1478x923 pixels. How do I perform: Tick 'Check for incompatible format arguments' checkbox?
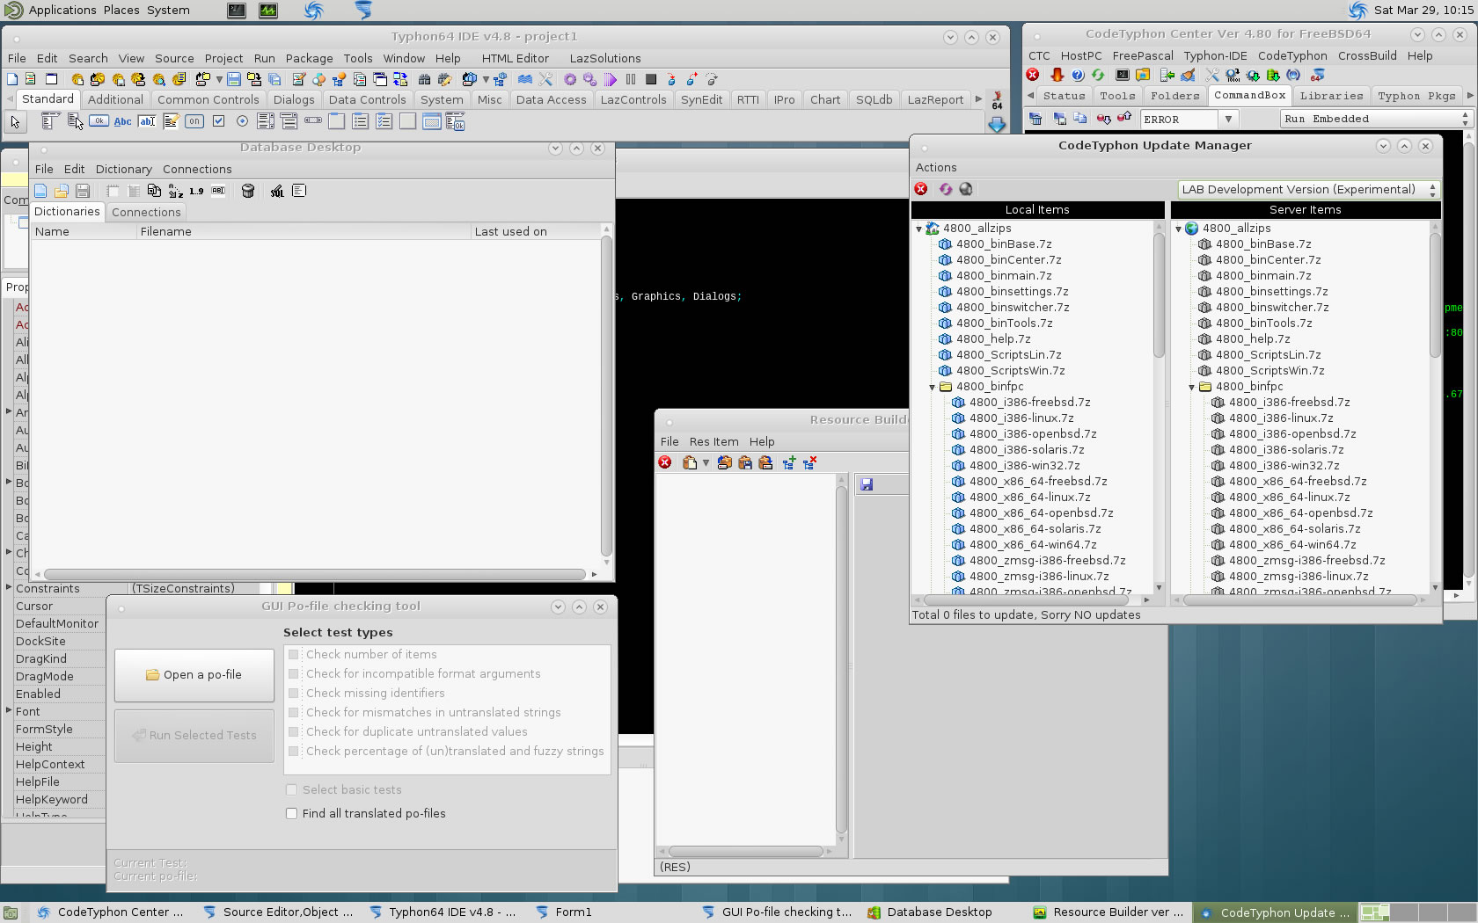294,674
